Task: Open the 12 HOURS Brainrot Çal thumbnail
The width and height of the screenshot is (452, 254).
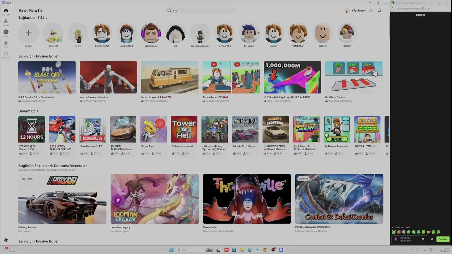Action: coord(31,129)
